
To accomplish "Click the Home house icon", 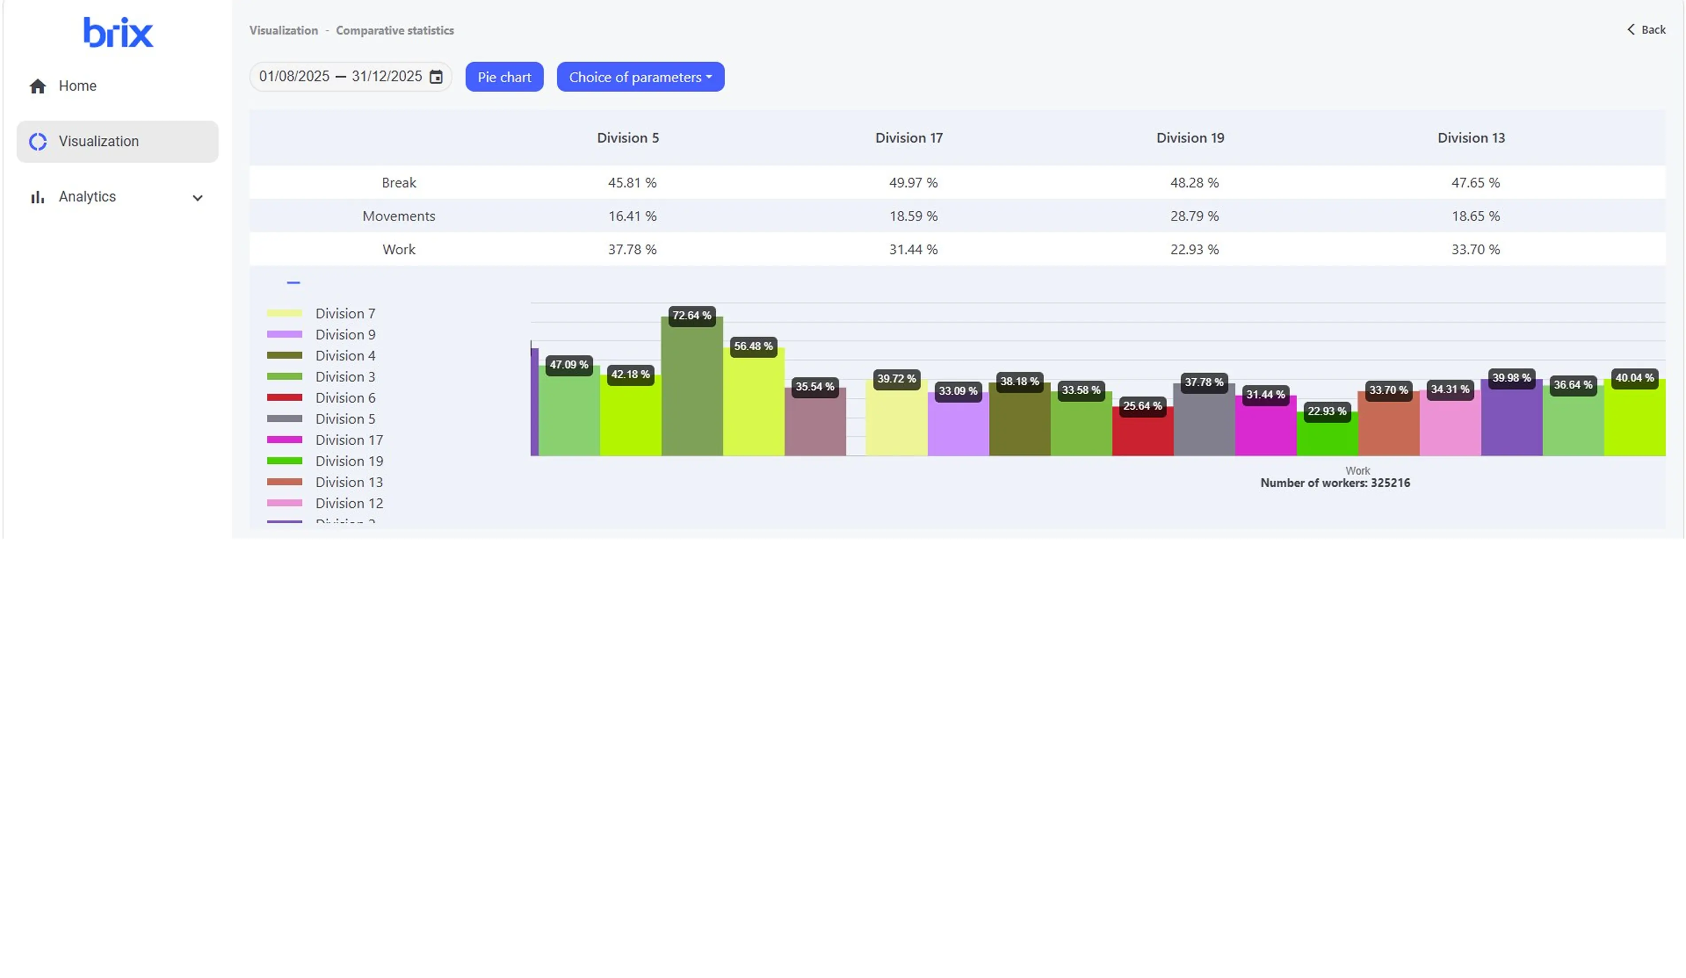I will (x=38, y=86).
